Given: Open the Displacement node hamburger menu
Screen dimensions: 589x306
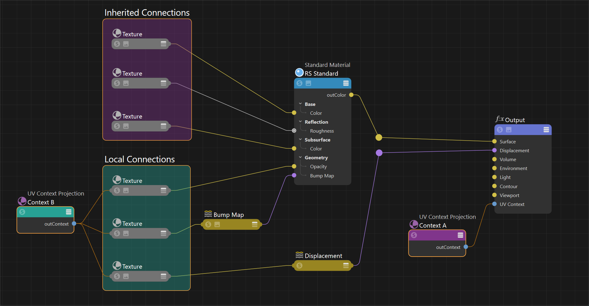Looking at the screenshot, I should coord(346,265).
